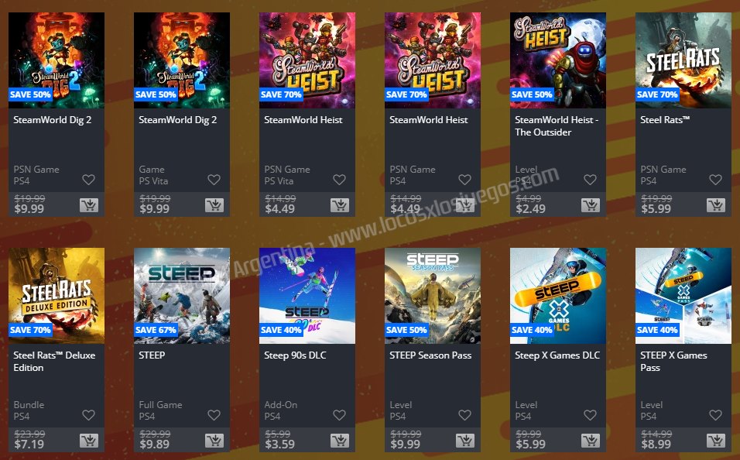Add Steel Rats Deluxe Edition to cart
The image size is (740, 460).
tap(89, 440)
